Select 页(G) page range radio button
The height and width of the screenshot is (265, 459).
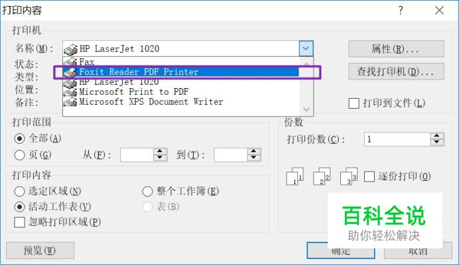coord(20,155)
